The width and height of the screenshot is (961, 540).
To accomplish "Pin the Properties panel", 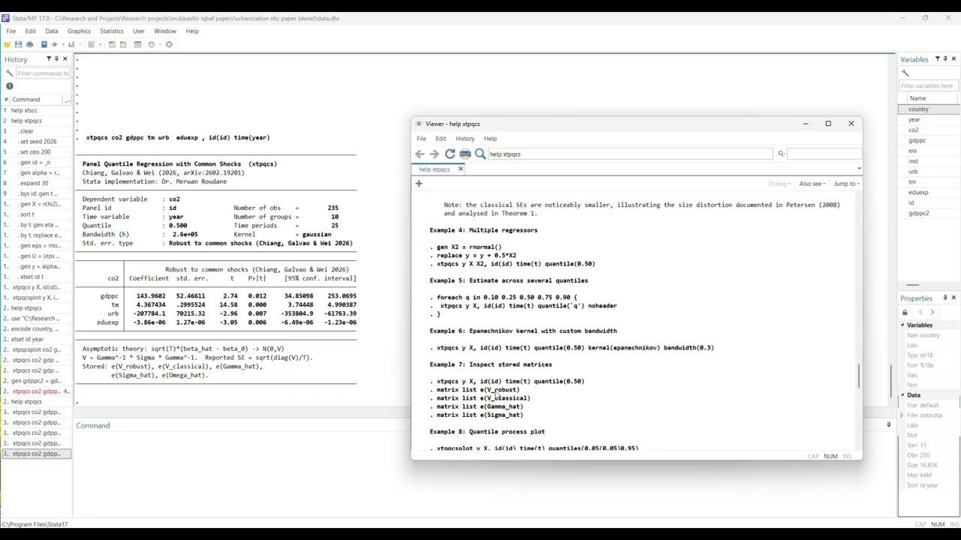I will tap(945, 298).
